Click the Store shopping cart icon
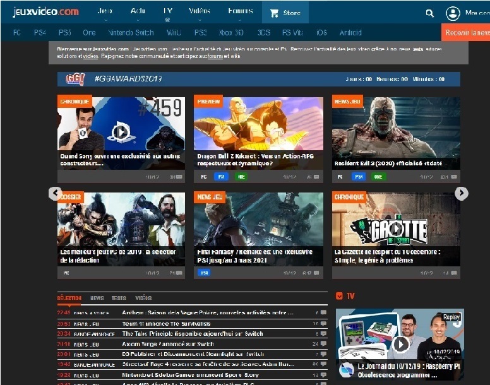Image resolution: width=490 pixels, height=385 pixels. (274, 13)
